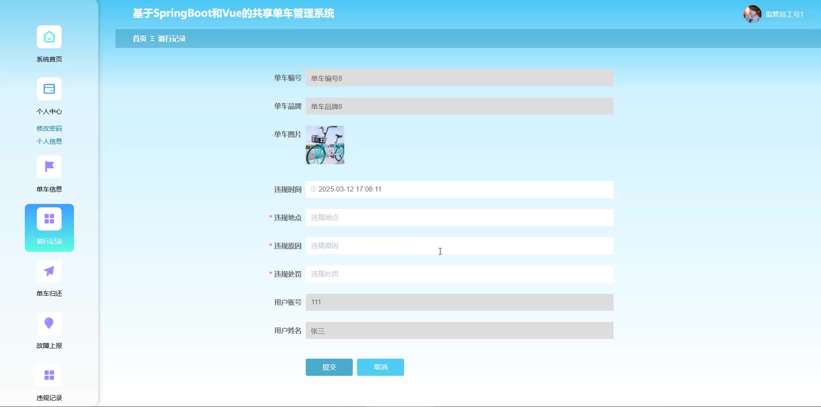Open the 违规记录 grid icon
This screenshot has height=407, width=821.
pos(49,376)
